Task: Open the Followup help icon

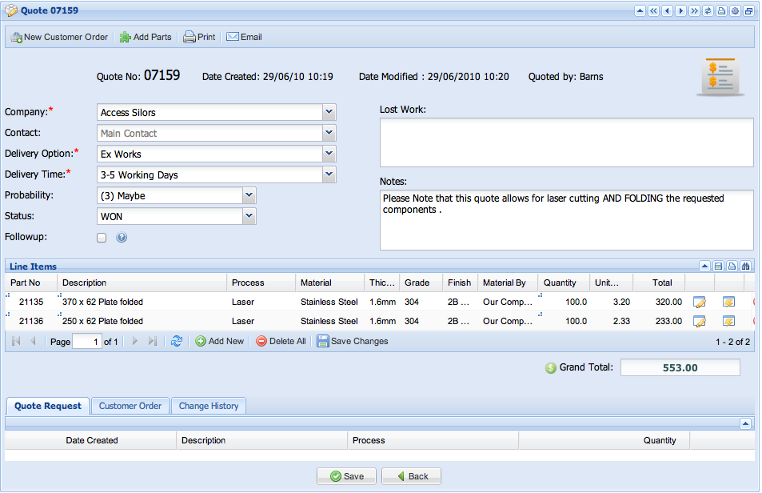Action: (x=122, y=237)
